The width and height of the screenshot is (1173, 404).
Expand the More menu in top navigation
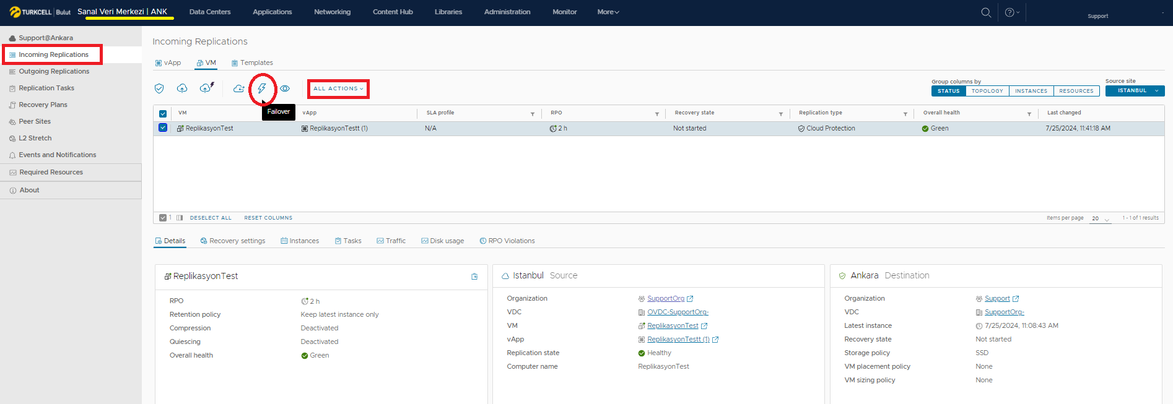pos(608,12)
